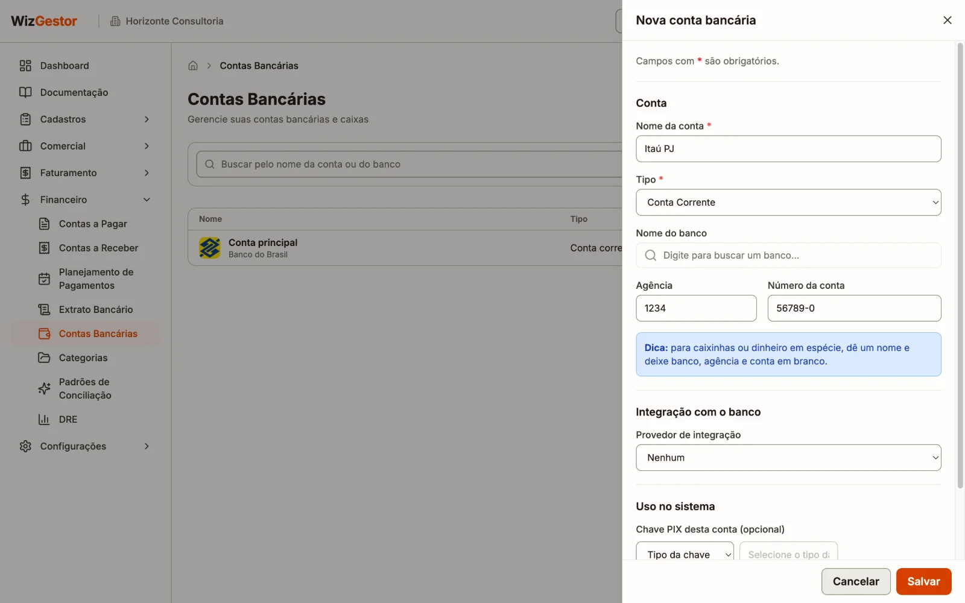Click the Planejamento de Pagamentos calendar icon
Image resolution: width=965 pixels, height=603 pixels.
[x=44, y=279]
